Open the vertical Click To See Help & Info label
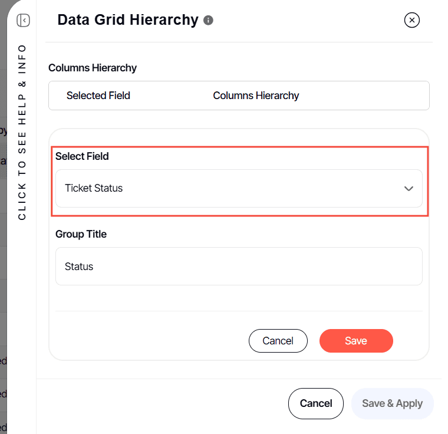448x434 pixels. (22, 131)
